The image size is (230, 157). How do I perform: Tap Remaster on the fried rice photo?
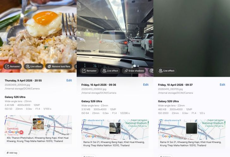click(x=12, y=66)
